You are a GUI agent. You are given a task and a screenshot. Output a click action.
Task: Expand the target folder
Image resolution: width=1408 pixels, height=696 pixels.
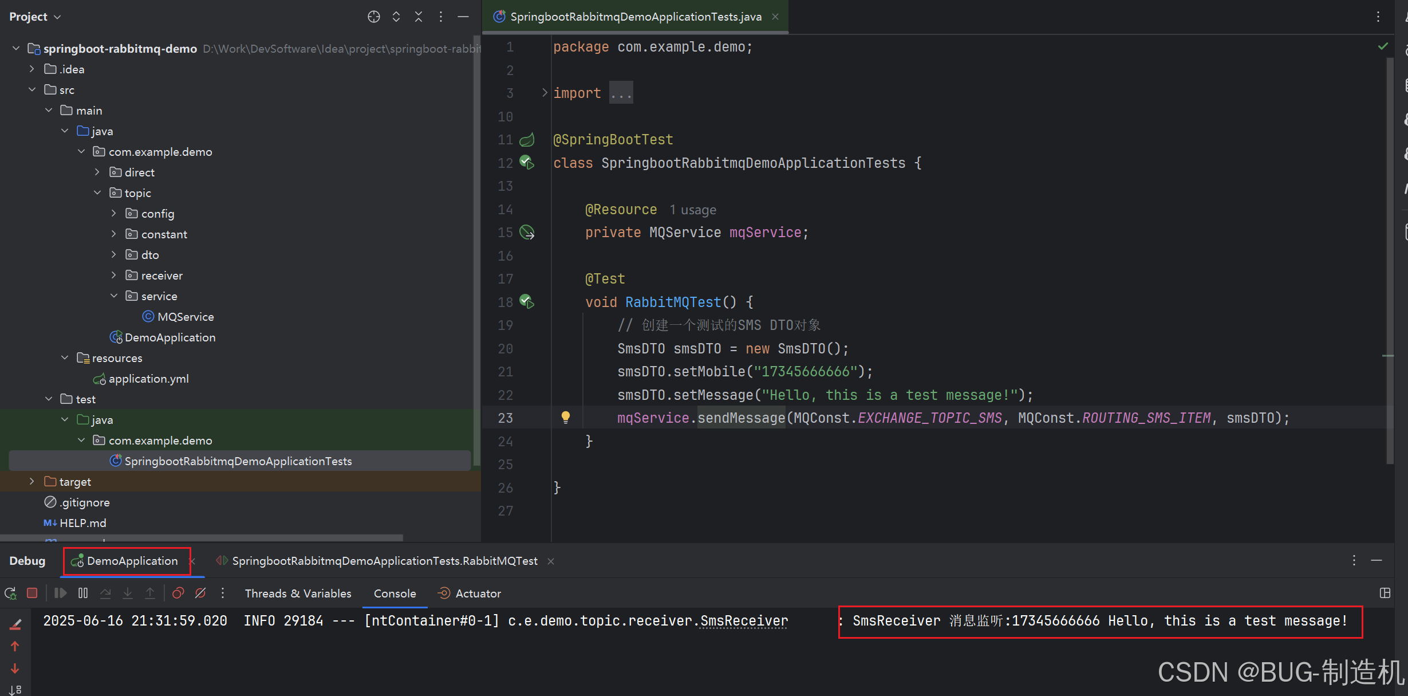pos(32,481)
